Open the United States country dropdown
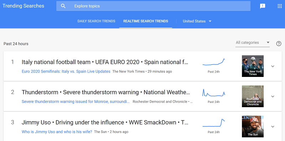The height and width of the screenshot is (141, 285). (x=197, y=21)
